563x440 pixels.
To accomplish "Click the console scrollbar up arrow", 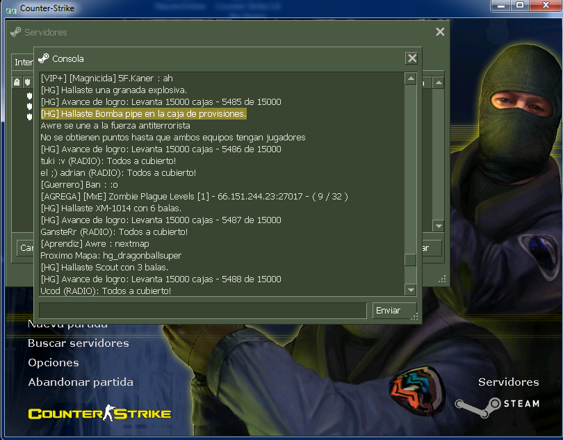I will coord(410,79).
